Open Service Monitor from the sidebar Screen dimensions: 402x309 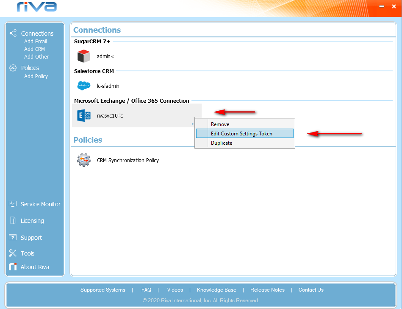coord(12,204)
